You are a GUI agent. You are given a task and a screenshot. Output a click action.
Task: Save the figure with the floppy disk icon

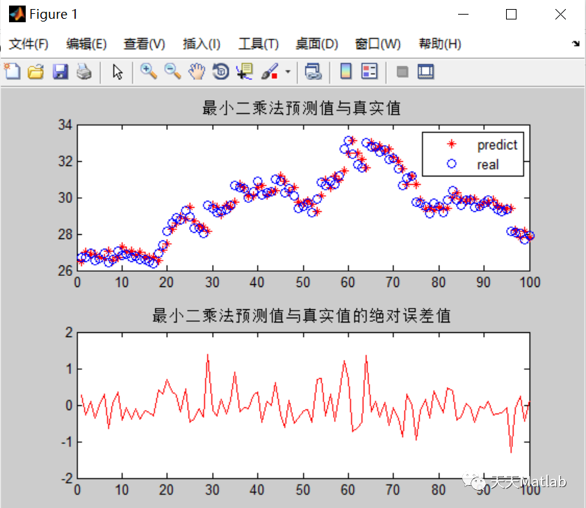[x=60, y=72]
